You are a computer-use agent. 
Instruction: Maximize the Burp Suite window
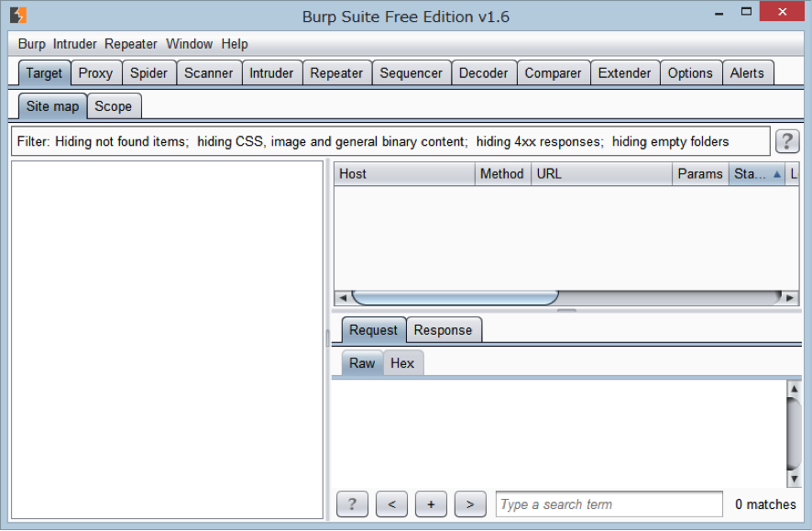point(746,11)
